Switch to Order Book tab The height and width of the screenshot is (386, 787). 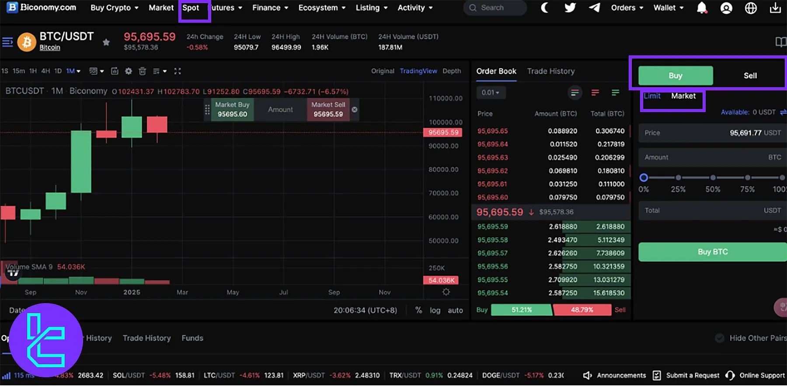click(496, 71)
